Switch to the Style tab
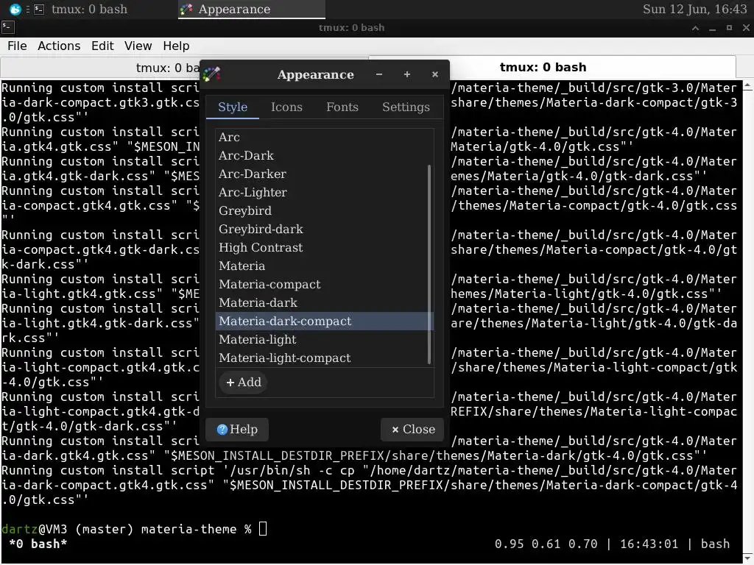Screen dimensions: 754x565 (233, 107)
